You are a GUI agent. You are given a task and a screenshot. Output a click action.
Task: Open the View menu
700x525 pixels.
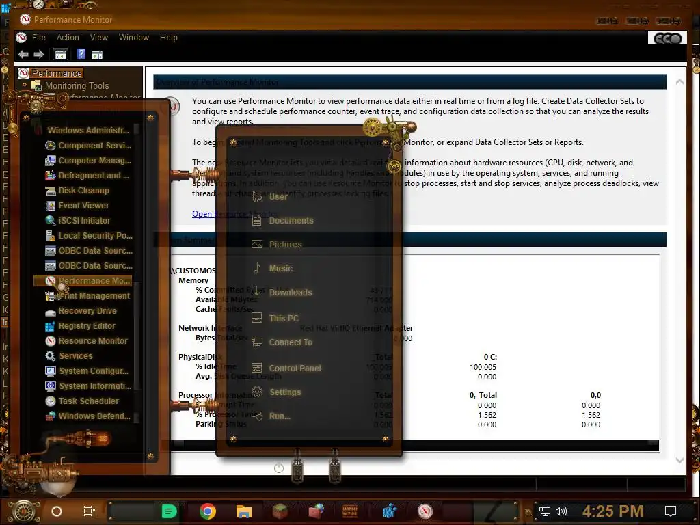point(99,38)
